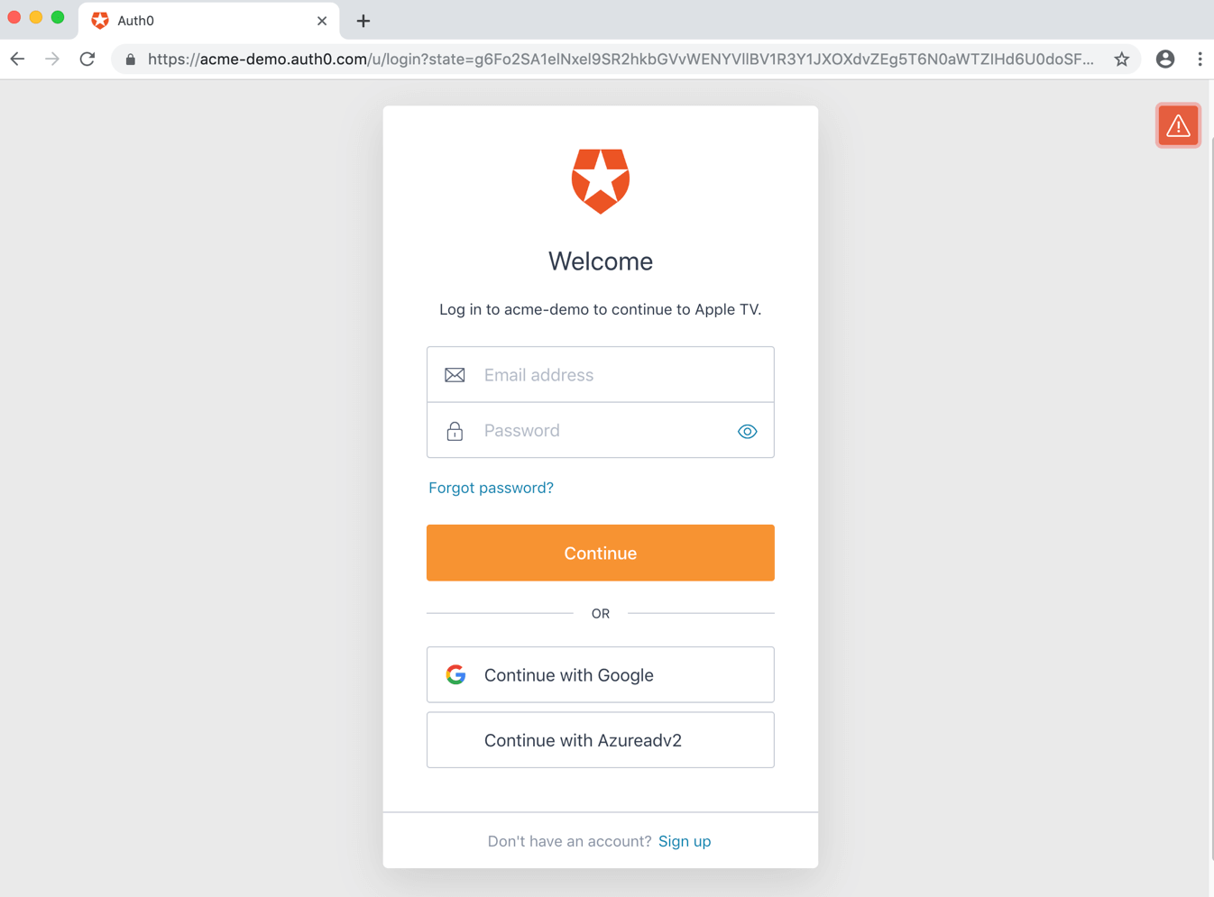Click the Google G icon

pos(456,674)
